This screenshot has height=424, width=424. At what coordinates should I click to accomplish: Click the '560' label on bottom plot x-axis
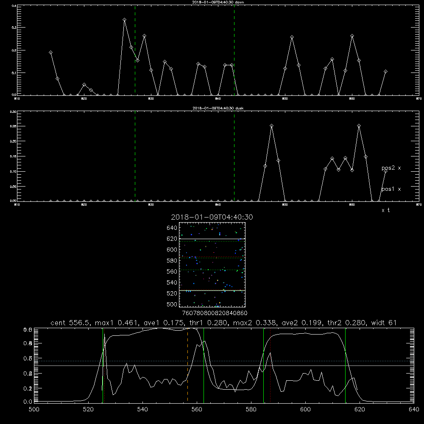click(197, 410)
